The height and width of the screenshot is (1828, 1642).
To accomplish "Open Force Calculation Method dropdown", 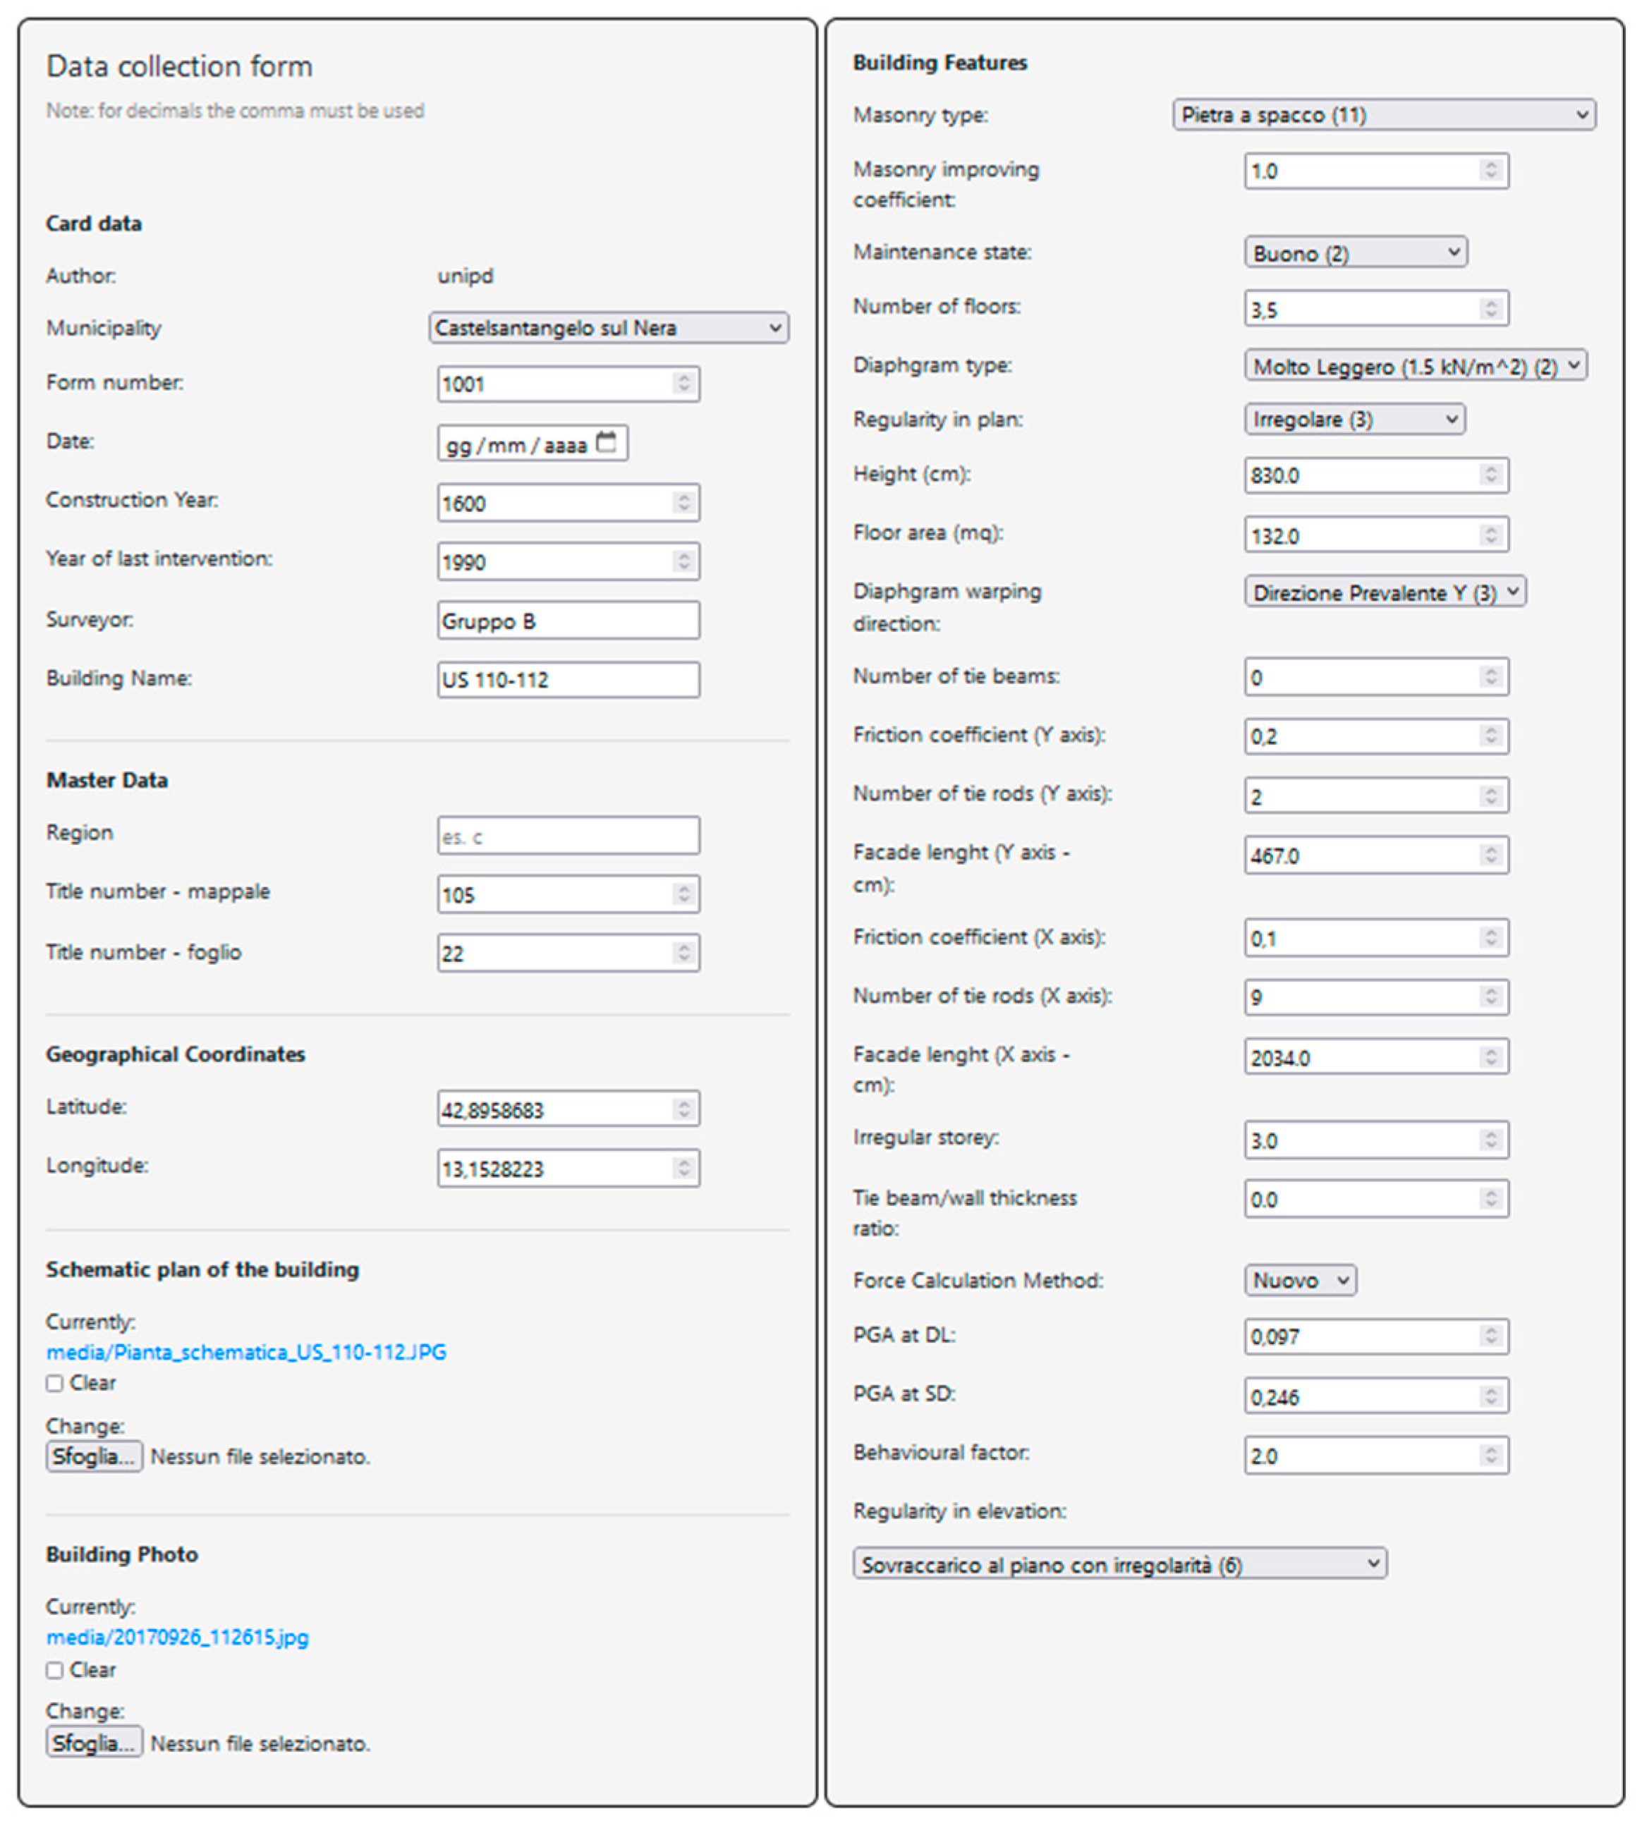I will 1300,1280.
